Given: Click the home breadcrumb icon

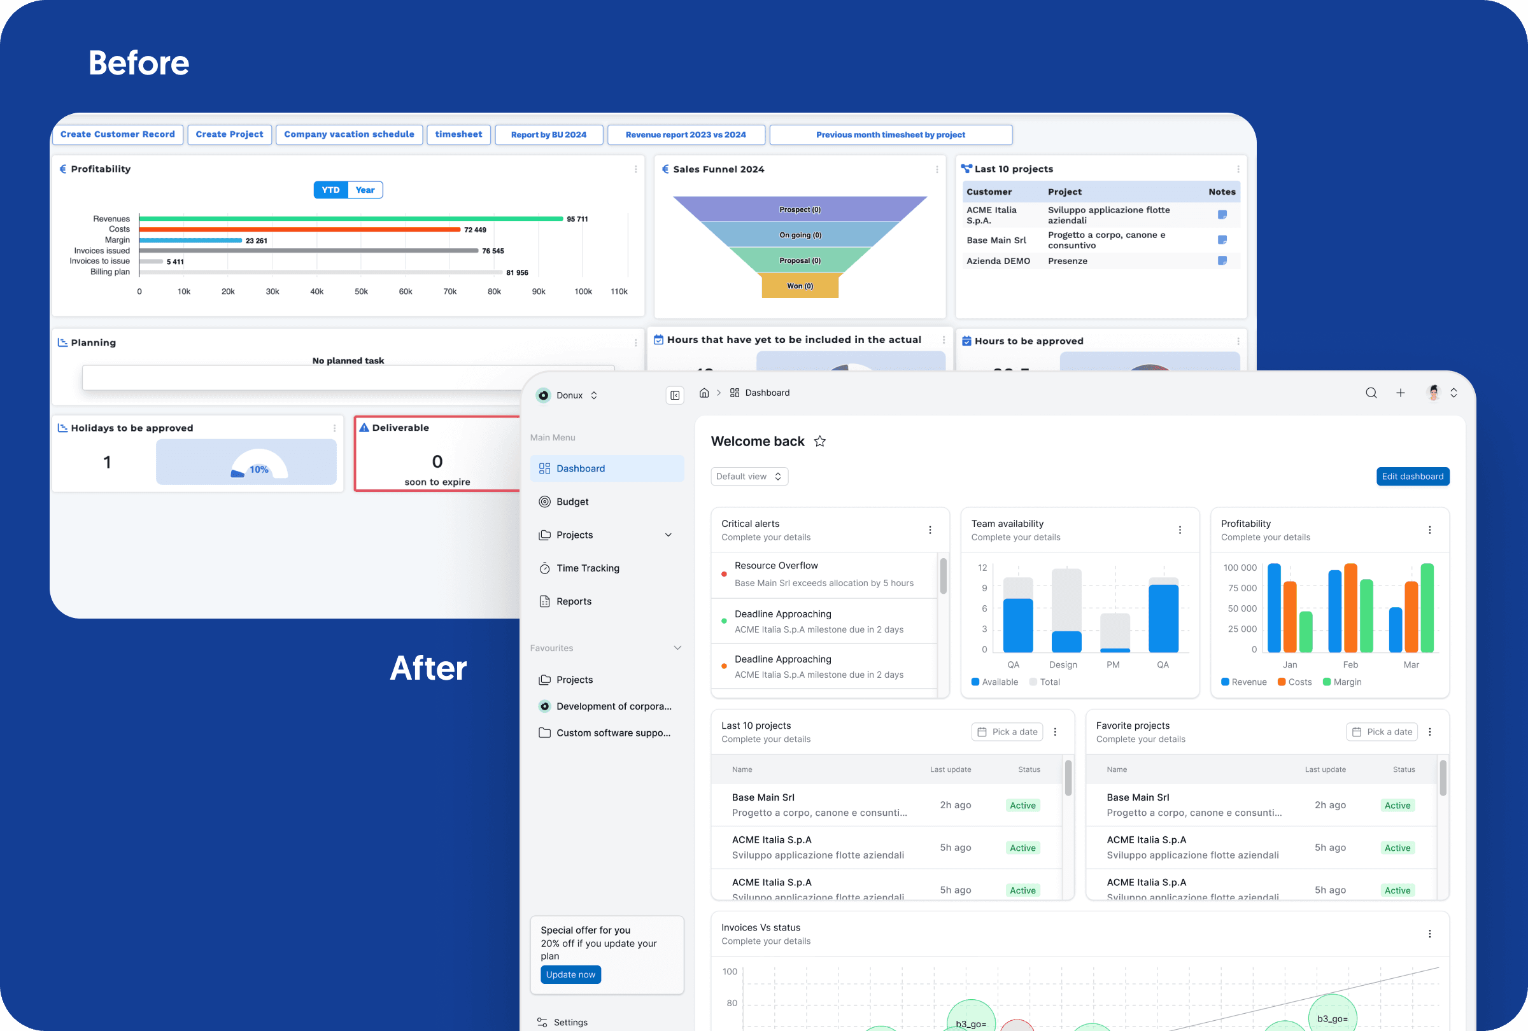Looking at the screenshot, I should click(x=704, y=393).
